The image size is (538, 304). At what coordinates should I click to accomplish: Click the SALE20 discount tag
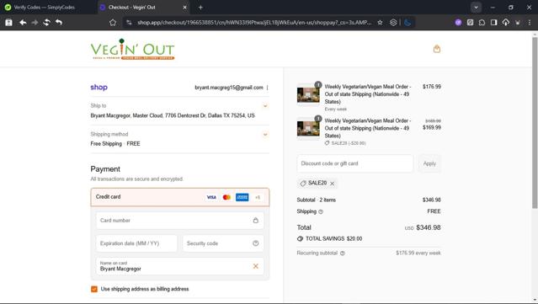[x=317, y=184]
